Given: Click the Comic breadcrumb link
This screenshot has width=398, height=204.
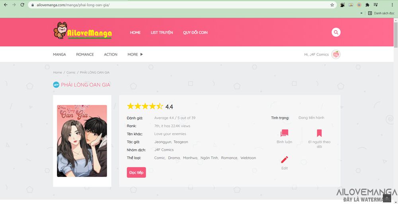Looking at the screenshot, I should [71, 72].
